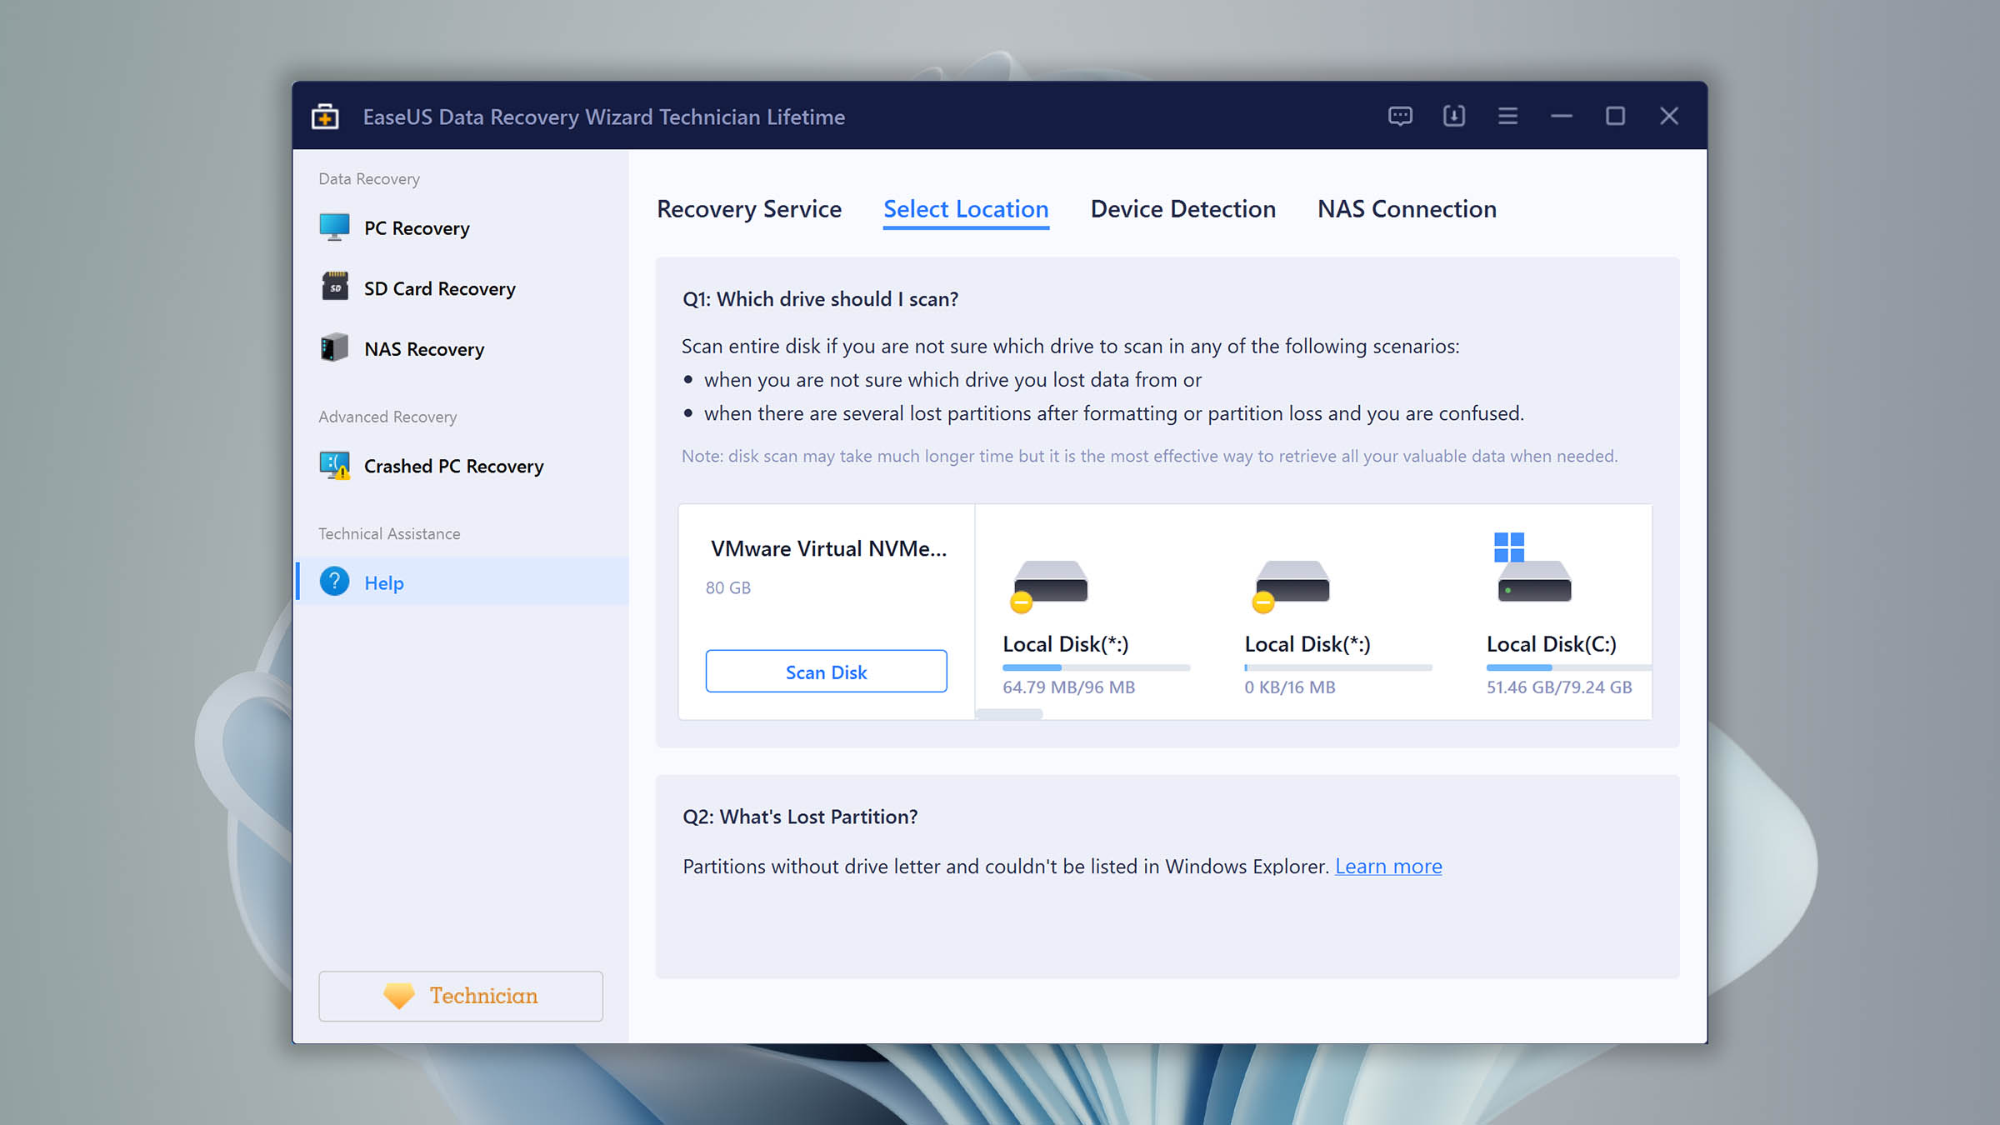Viewport: 2000px width, 1125px height.
Task: Switch to the NAS Connection tab
Action: [1407, 209]
